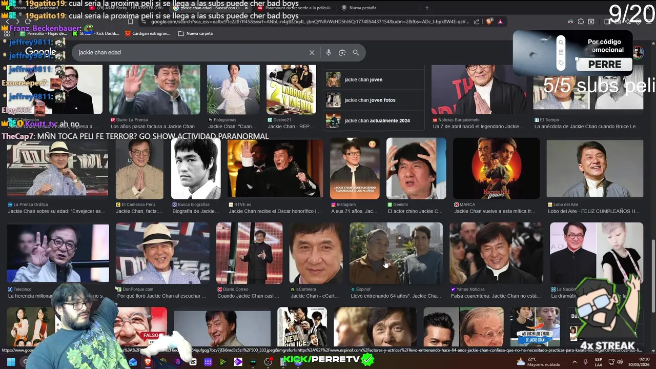The image size is (656, 369).
Task: Open the Perre.xlsx bookmark
Action: pos(43,33)
